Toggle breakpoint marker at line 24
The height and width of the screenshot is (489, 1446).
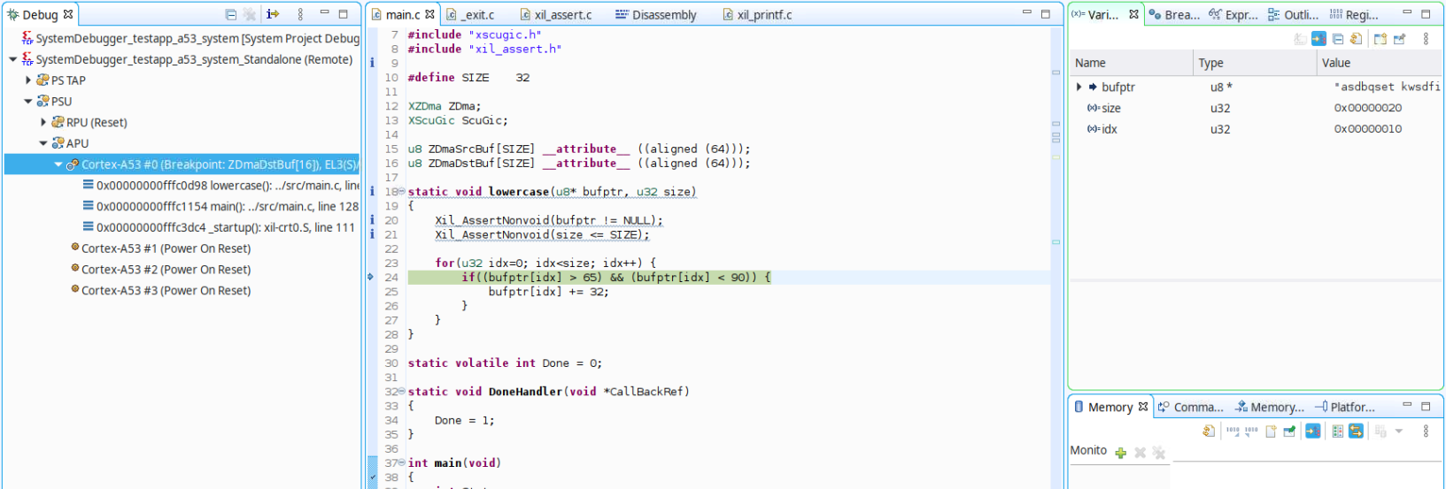371,278
